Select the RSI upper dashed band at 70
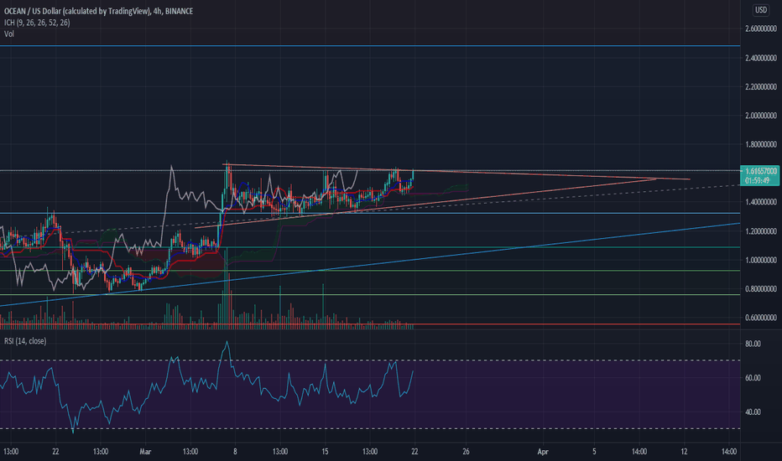782x461 pixels. coord(370,360)
